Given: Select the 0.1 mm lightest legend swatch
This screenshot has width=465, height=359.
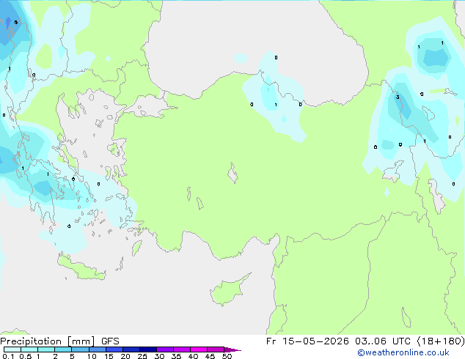Looking at the screenshot, I should (x=12, y=349).
